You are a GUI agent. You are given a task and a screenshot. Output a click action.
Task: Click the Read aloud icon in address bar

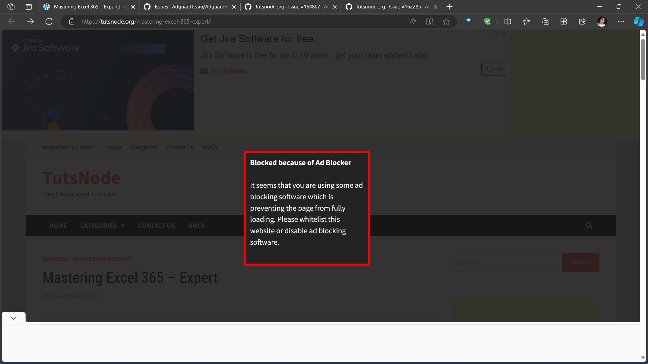pos(412,22)
